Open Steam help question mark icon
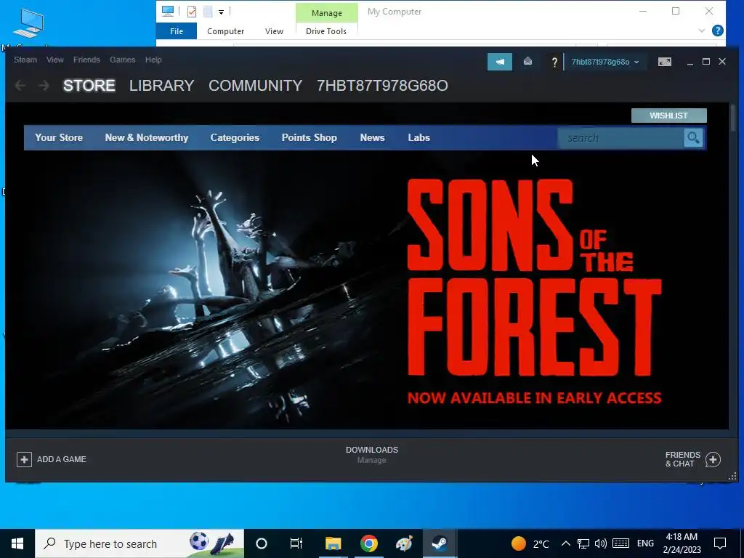Viewport: 744px width, 558px height. point(554,62)
